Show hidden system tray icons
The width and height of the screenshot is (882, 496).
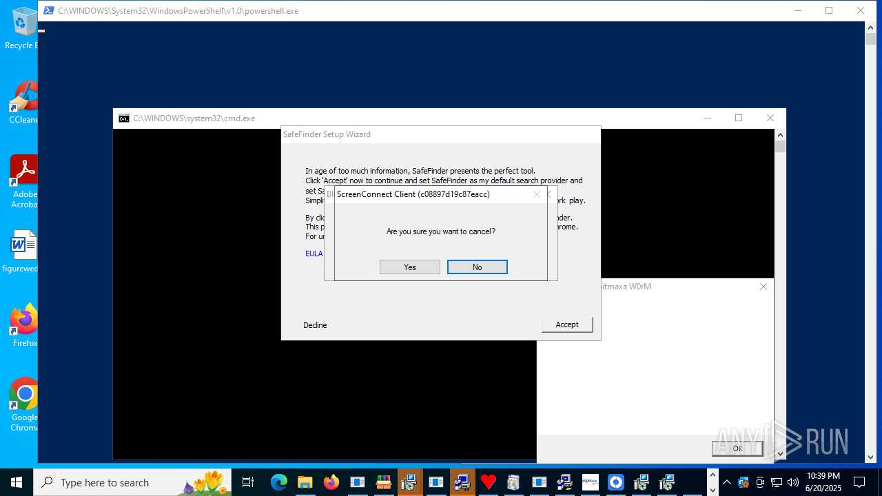(726, 482)
